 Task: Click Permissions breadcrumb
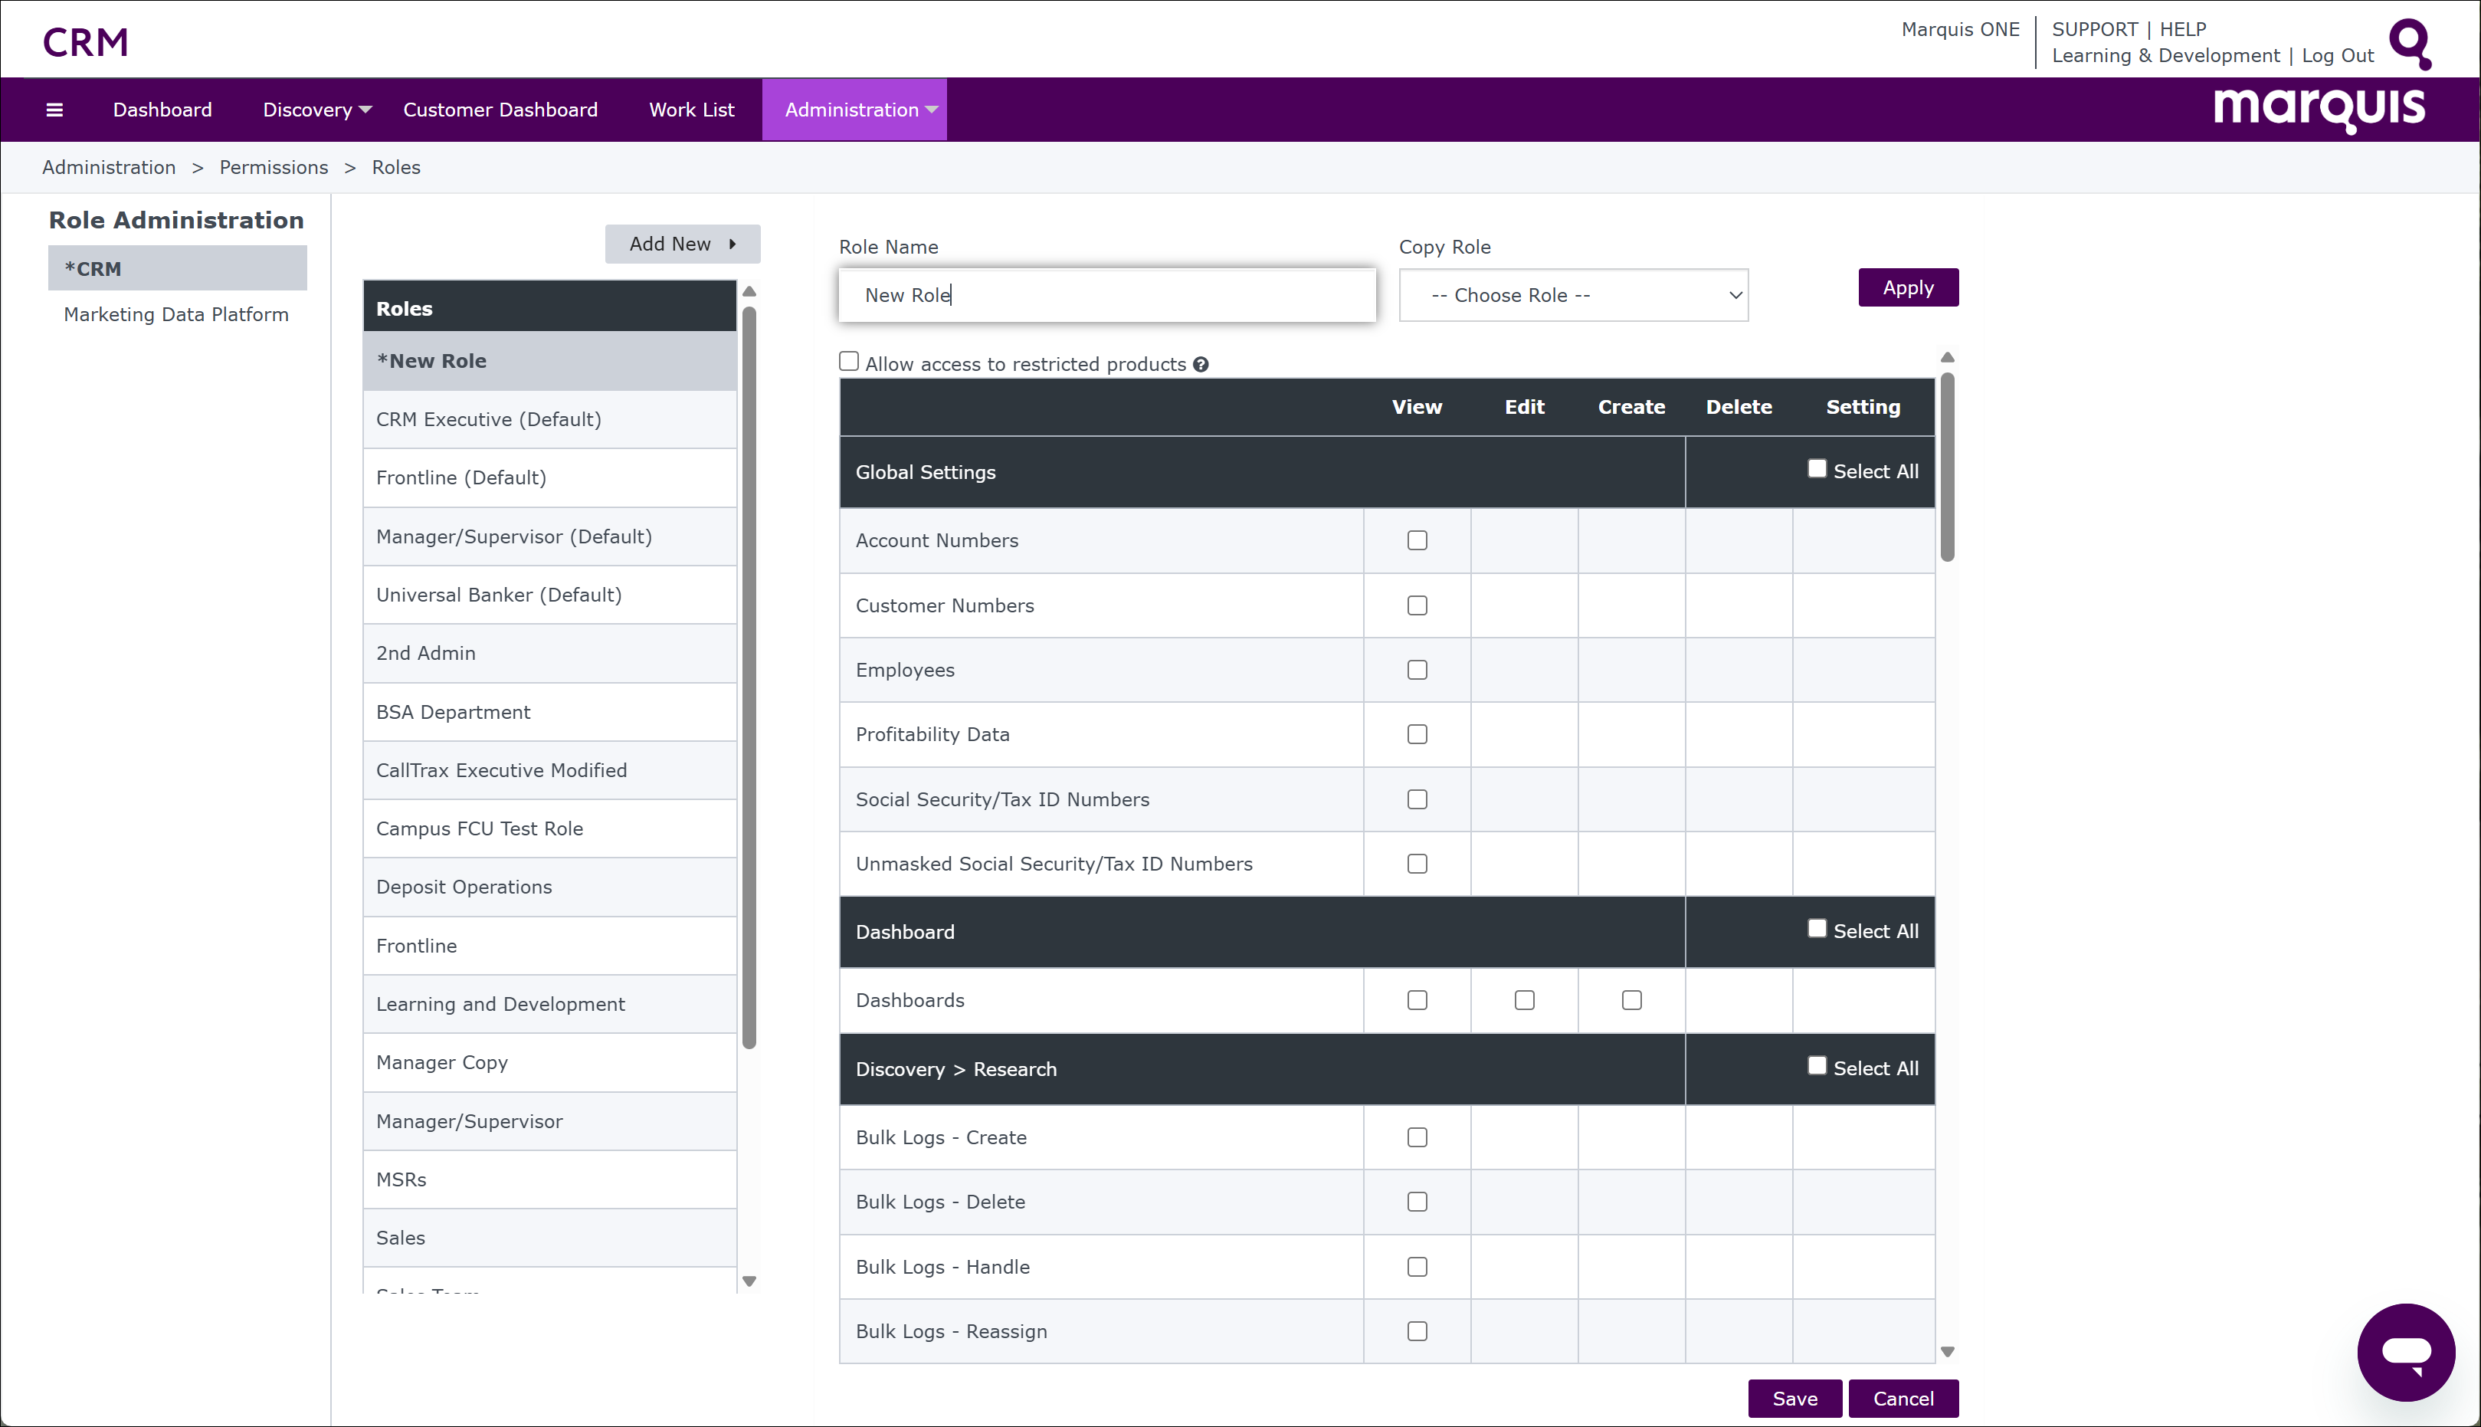pos(274,168)
